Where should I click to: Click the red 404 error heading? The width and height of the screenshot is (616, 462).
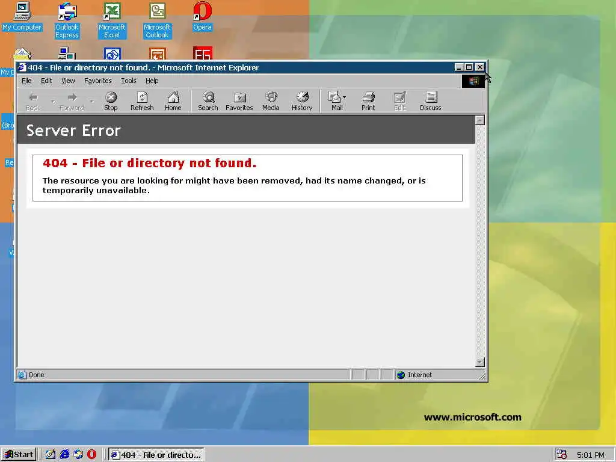149,163
